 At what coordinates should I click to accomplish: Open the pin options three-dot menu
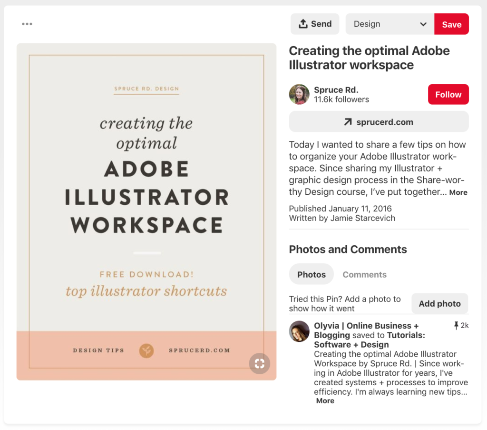[27, 24]
